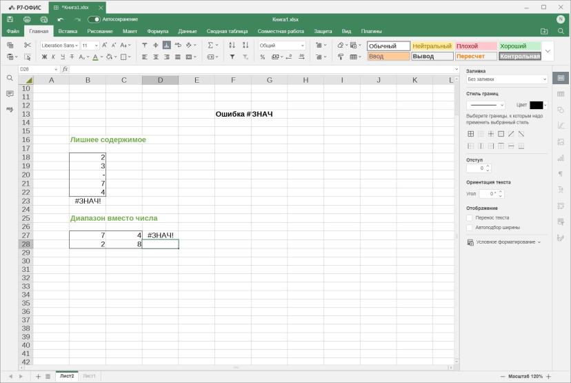Enable the Перенос текста checkbox
The image size is (571, 383).
point(470,217)
